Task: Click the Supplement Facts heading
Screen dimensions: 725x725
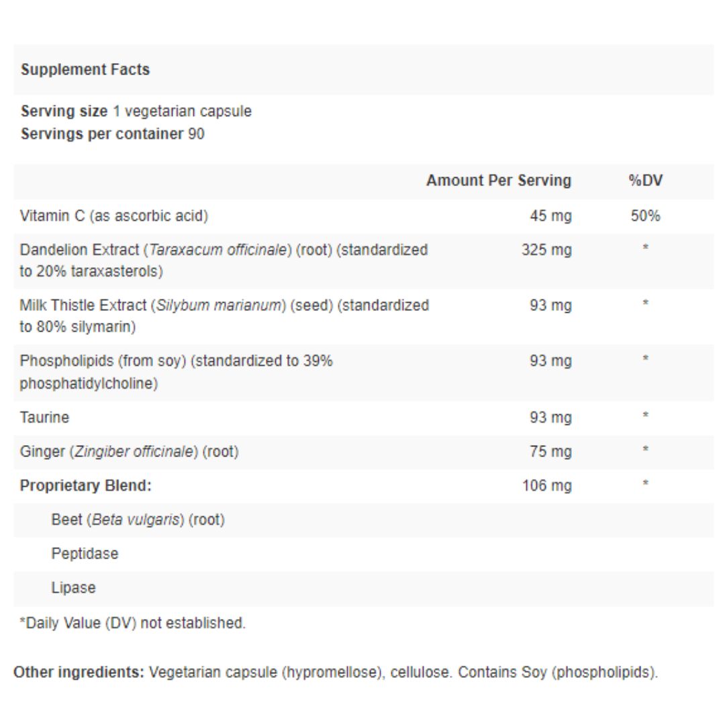Action: (85, 69)
